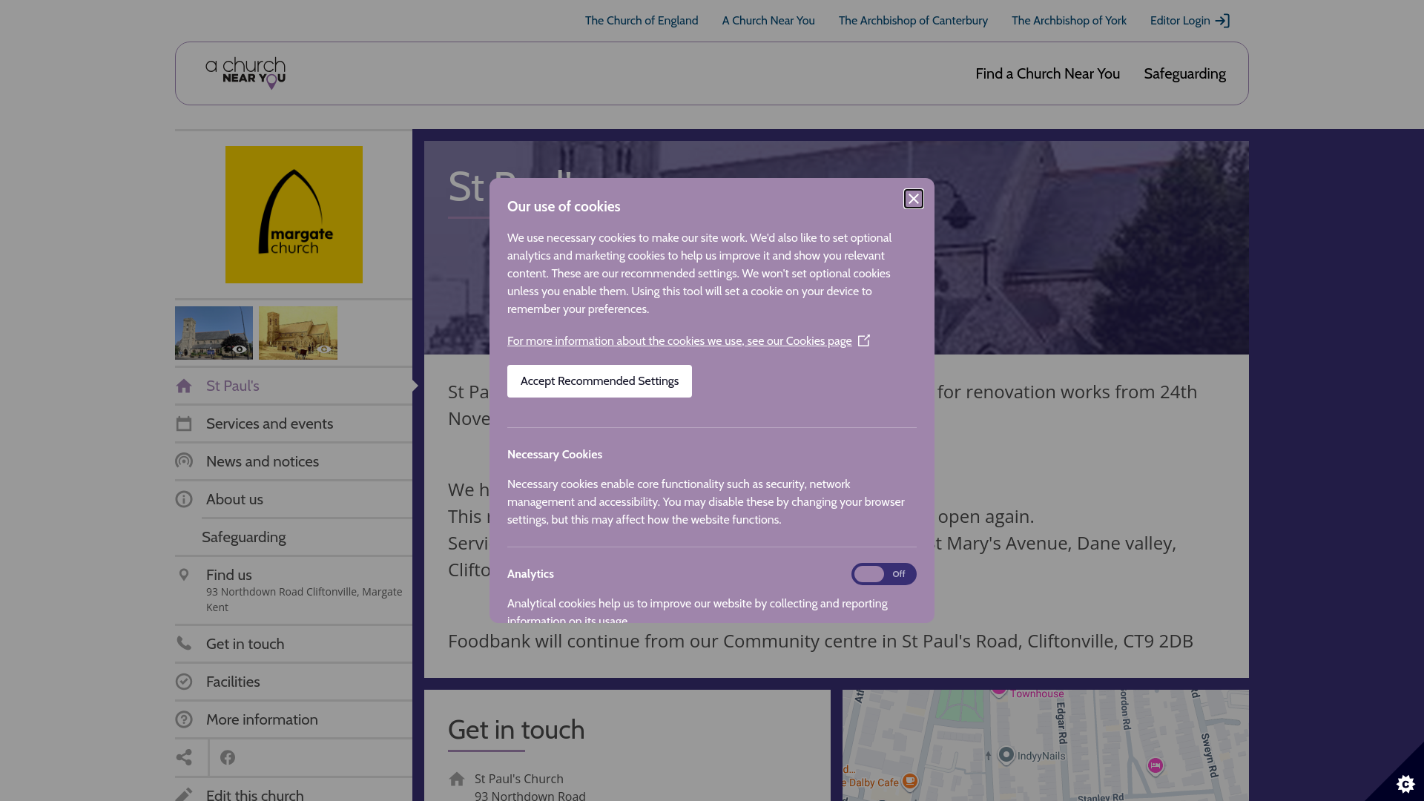
Task: Click the 93 Northdown Road address text
Action: pos(304,599)
